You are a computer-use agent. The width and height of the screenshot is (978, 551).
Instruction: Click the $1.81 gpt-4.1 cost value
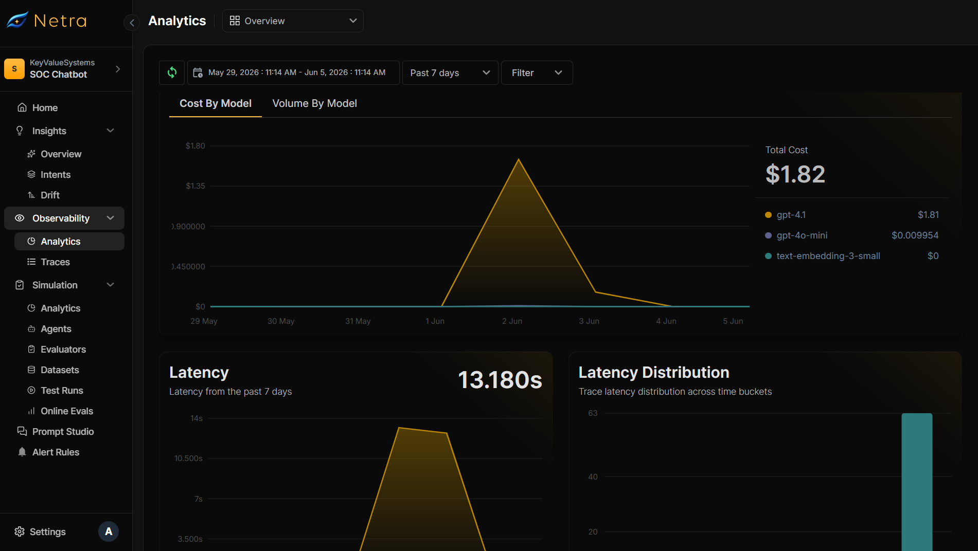[x=928, y=214]
